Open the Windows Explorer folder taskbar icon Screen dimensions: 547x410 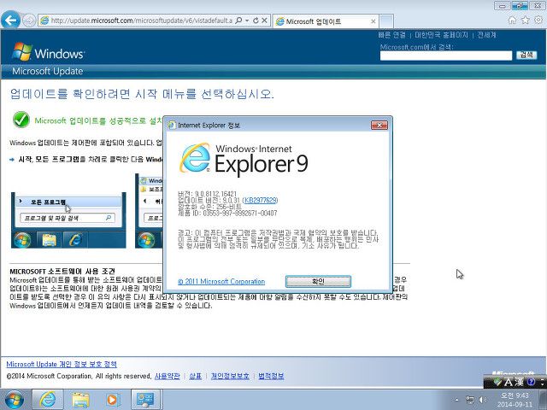(x=80, y=400)
